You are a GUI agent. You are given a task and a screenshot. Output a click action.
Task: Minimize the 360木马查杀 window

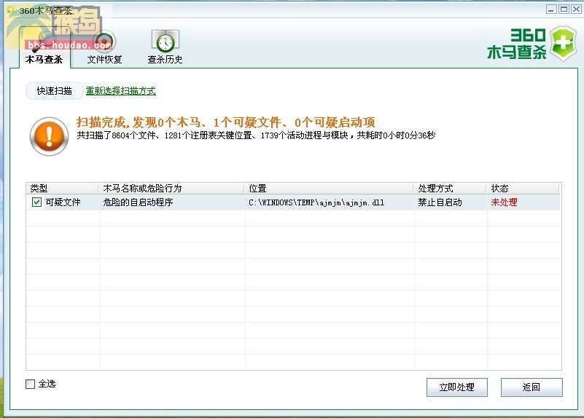[551, 9]
